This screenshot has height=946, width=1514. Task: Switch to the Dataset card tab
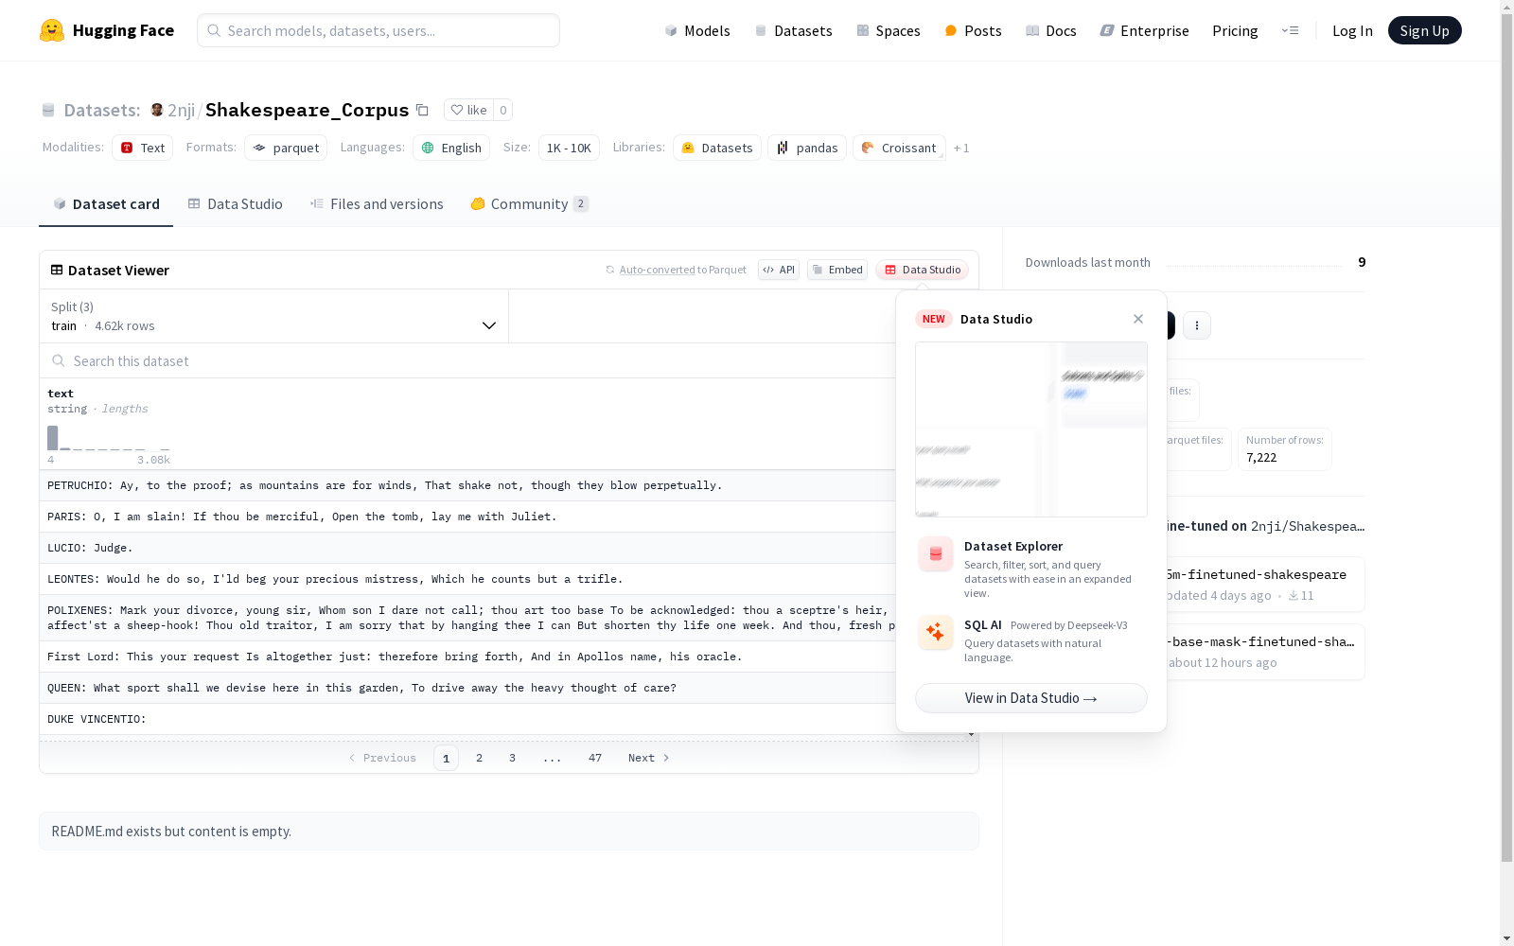(106, 203)
